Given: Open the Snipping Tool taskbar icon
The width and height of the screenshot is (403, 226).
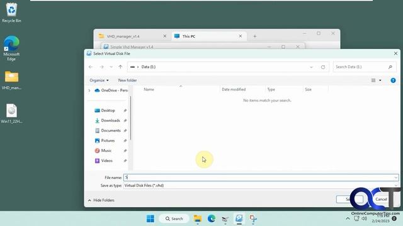Looking at the screenshot, I should click(x=253, y=218).
